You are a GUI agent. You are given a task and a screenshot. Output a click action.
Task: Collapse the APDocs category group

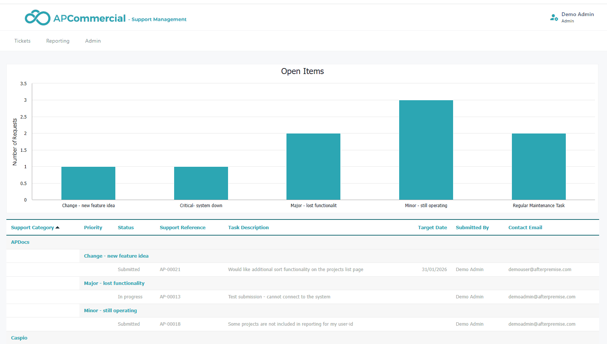coord(20,242)
